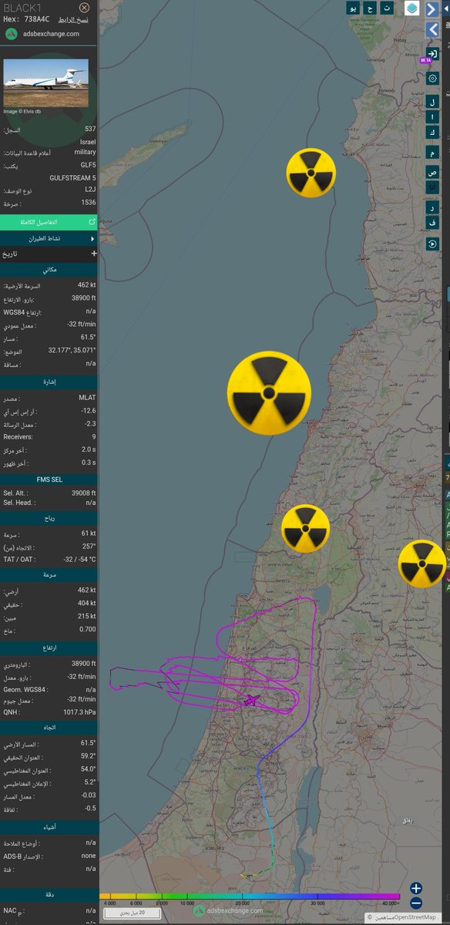Image resolution: width=450 pixels, height=925 pixels.
Task: Click the ث map button
Action: [x=386, y=8]
